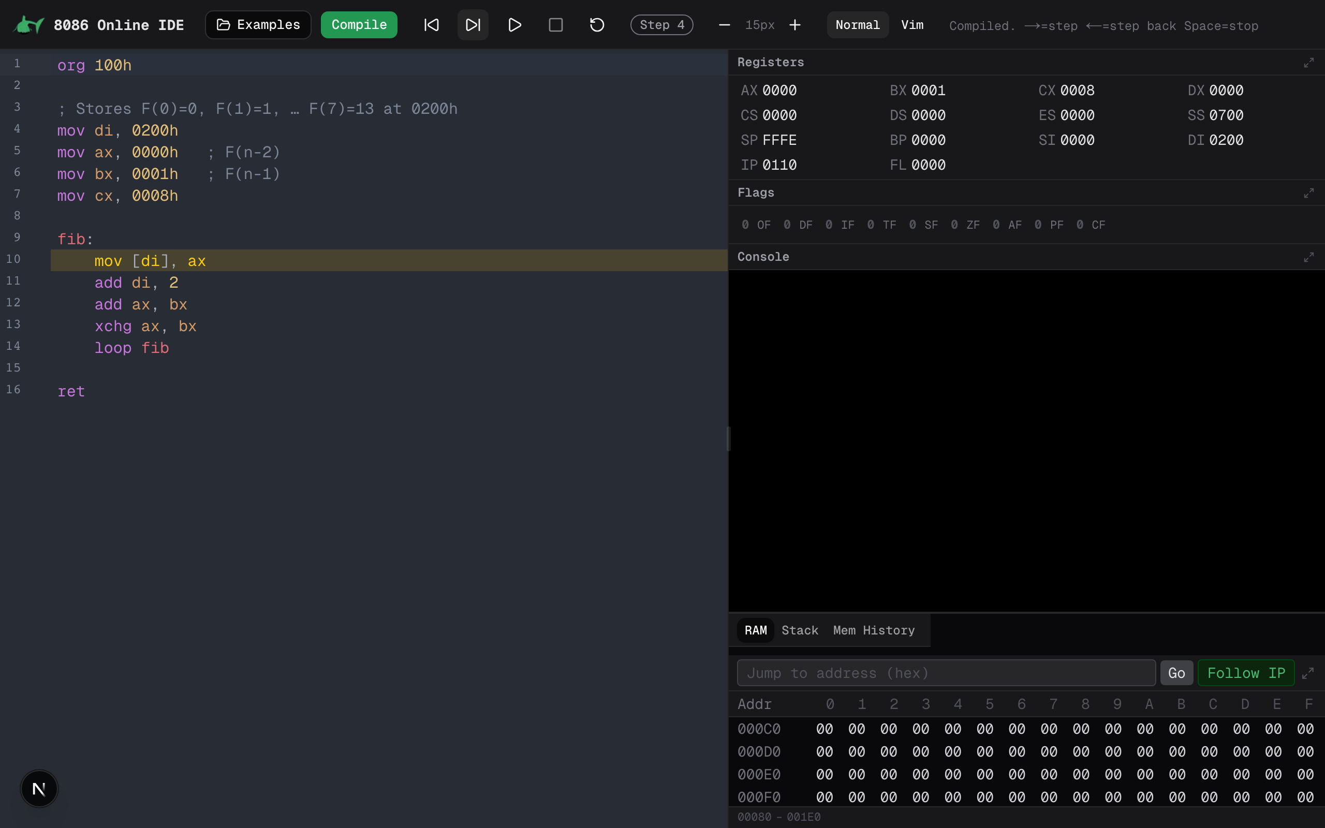1325x828 pixels.
Task: Click the SP register value FFFE
Action: 779,140
